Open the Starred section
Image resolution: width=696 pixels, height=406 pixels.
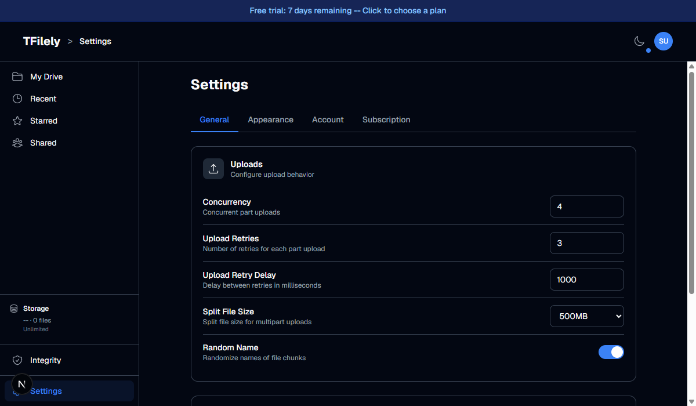click(69, 121)
